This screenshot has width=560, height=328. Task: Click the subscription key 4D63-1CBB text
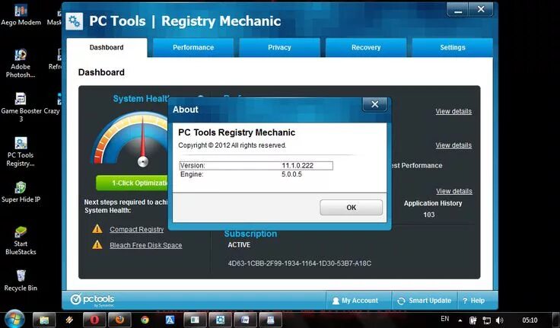[300, 263]
